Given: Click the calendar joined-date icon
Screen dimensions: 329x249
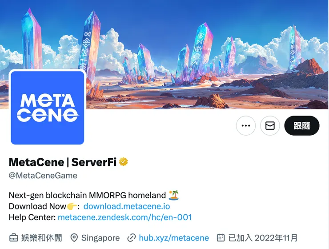Looking at the screenshot, I should [221, 238].
